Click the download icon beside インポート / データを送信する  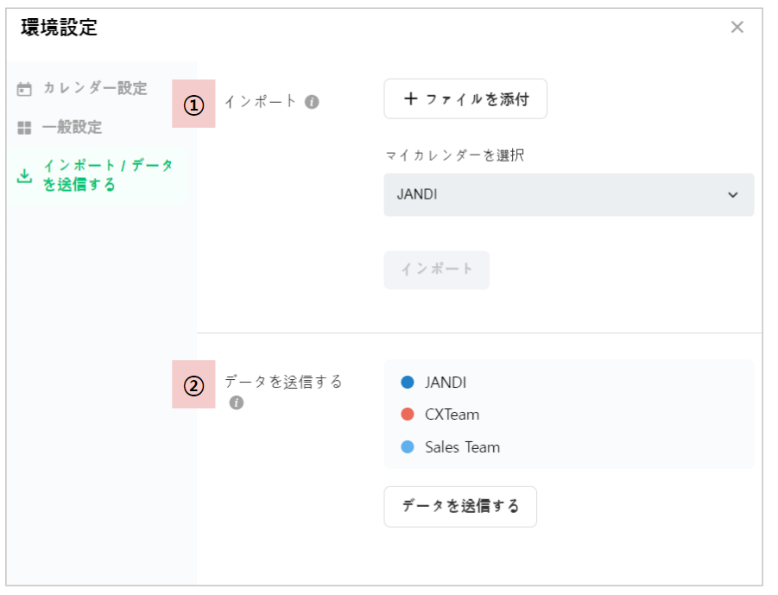pyautogui.click(x=25, y=175)
